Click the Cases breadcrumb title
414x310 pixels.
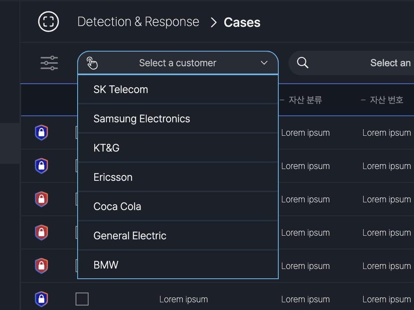coord(242,22)
